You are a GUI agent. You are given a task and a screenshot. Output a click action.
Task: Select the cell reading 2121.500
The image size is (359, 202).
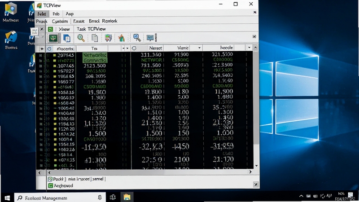tap(94, 66)
